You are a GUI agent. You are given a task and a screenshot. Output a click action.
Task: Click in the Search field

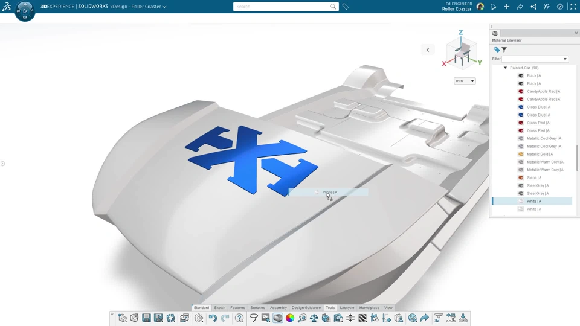point(282,7)
